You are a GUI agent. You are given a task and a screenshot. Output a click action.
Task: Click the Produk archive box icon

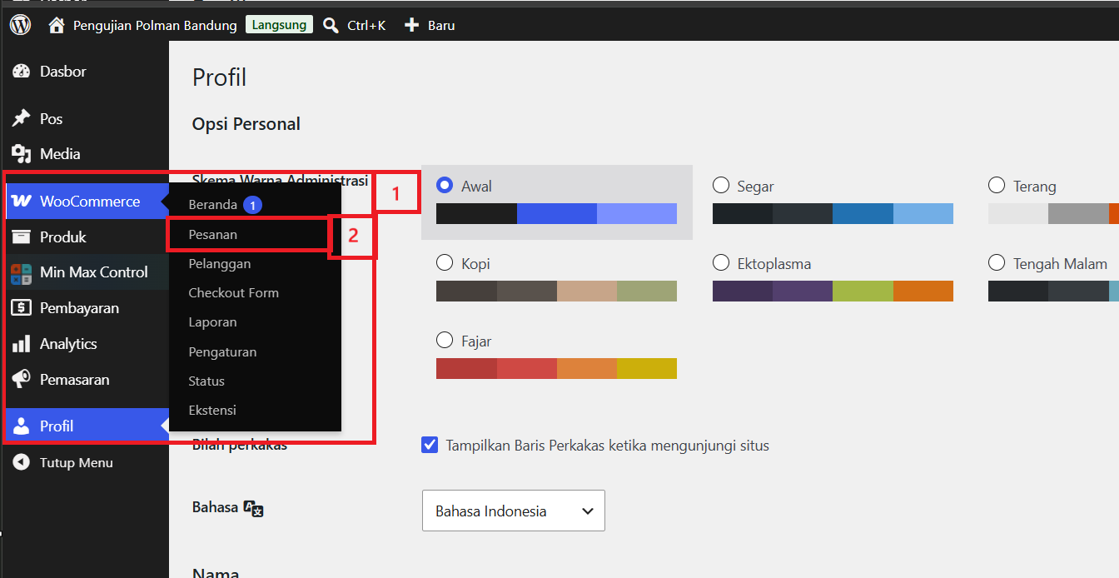(x=22, y=237)
